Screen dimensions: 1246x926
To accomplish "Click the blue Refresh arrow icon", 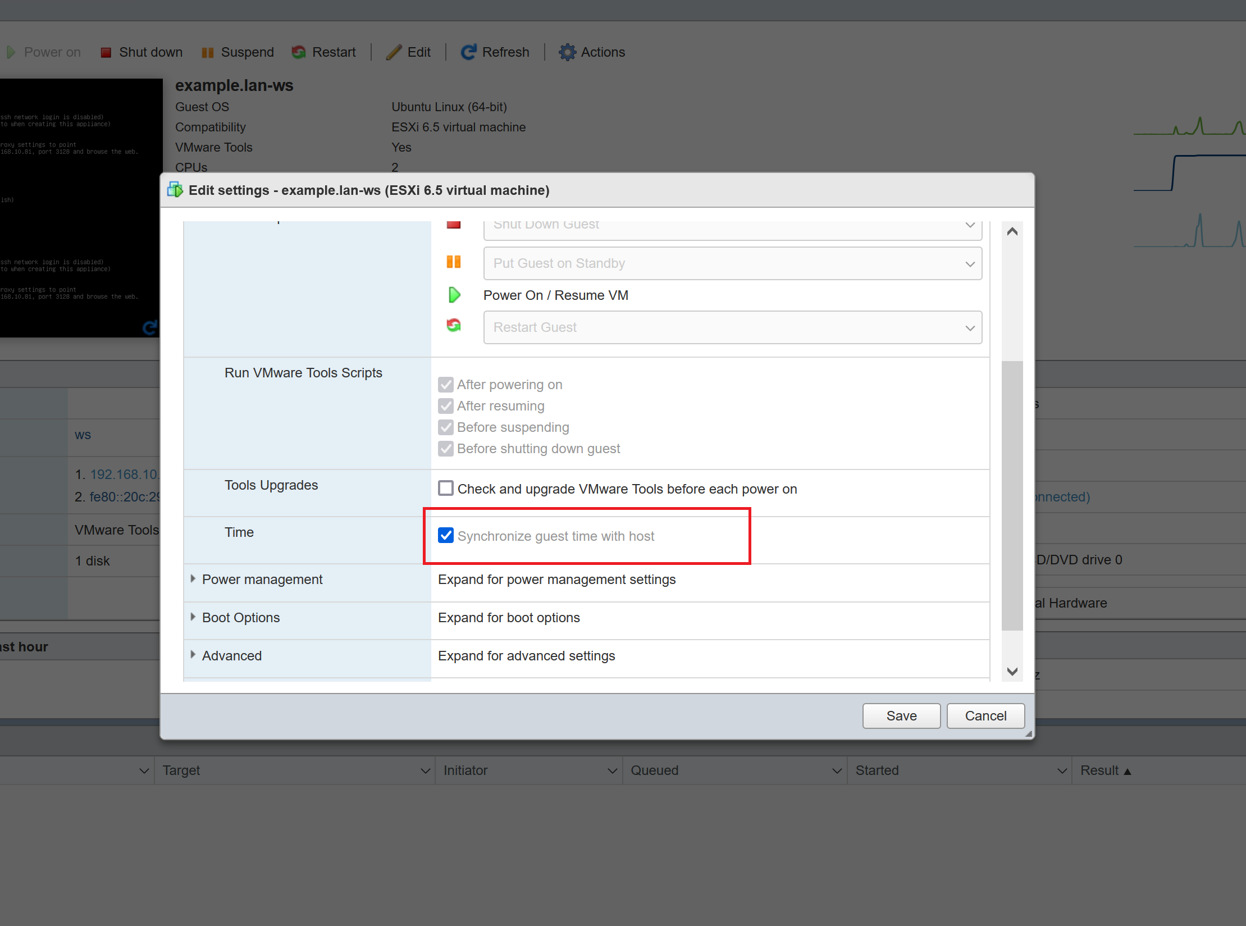I will click(x=468, y=52).
